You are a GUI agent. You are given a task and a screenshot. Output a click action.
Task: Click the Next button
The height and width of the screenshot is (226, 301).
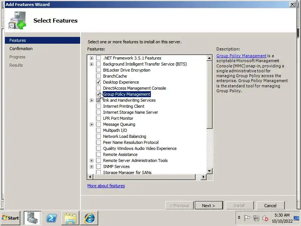pos(209,206)
